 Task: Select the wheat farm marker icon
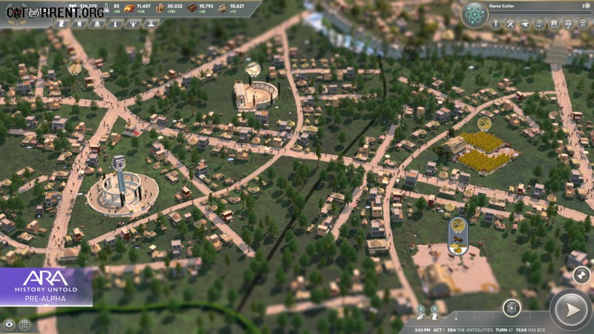click(x=484, y=123)
